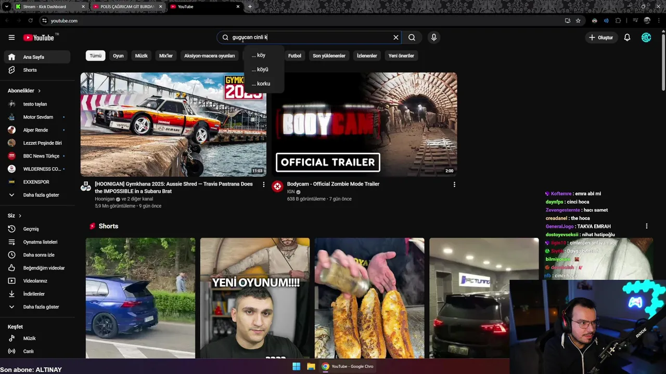Submit search with the magnifier button

[412, 37]
